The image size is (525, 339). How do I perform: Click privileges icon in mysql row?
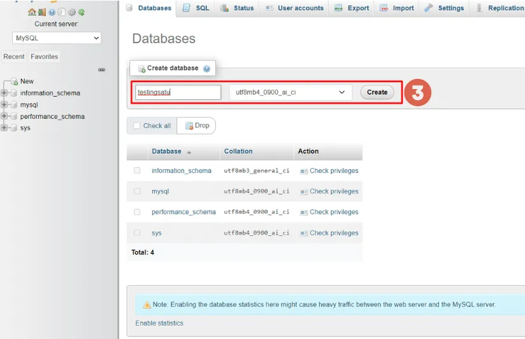(x=304, y=192)
